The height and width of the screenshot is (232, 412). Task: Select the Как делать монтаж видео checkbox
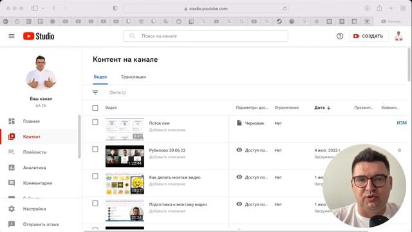(x=95, y=176)
